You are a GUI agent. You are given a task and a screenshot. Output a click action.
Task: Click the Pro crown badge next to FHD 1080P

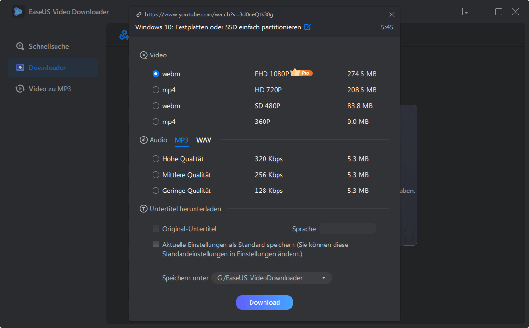click(x=301, y=73)
